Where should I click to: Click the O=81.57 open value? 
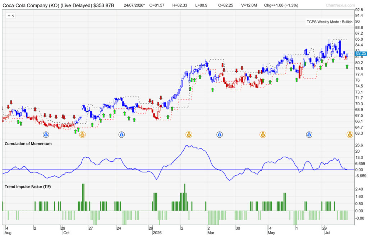(157, 5)
